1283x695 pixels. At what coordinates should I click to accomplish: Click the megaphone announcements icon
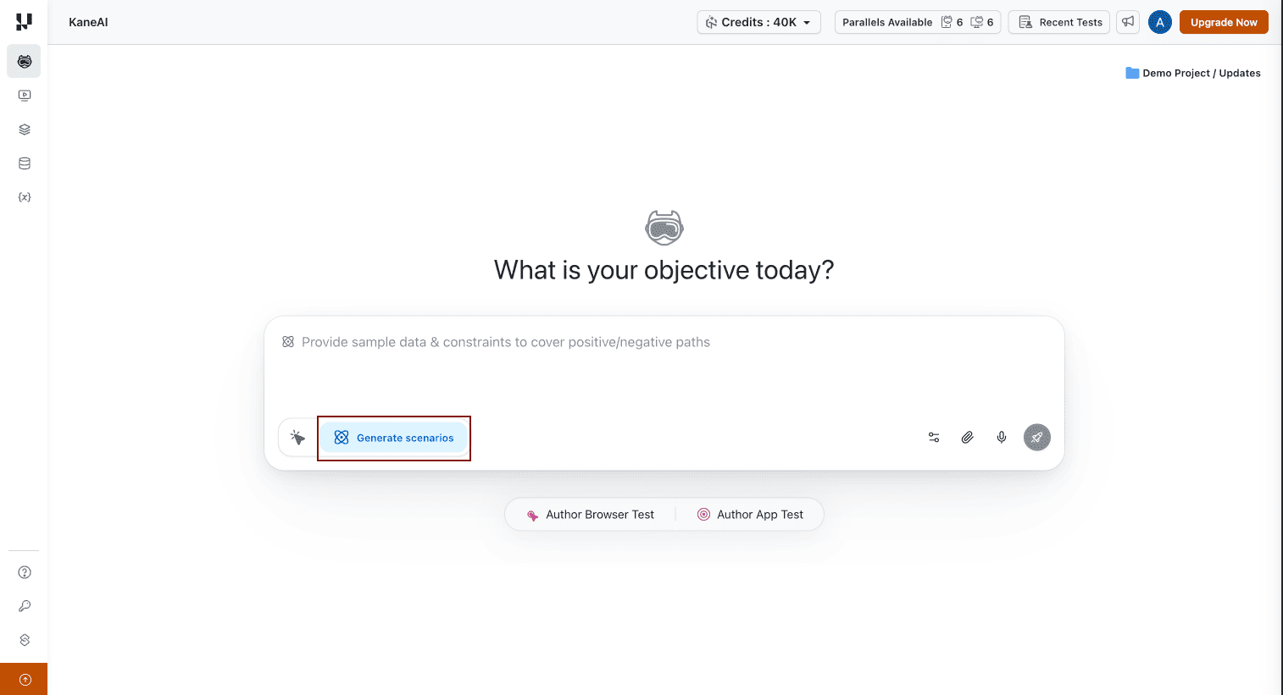(x=1128, y=22)
